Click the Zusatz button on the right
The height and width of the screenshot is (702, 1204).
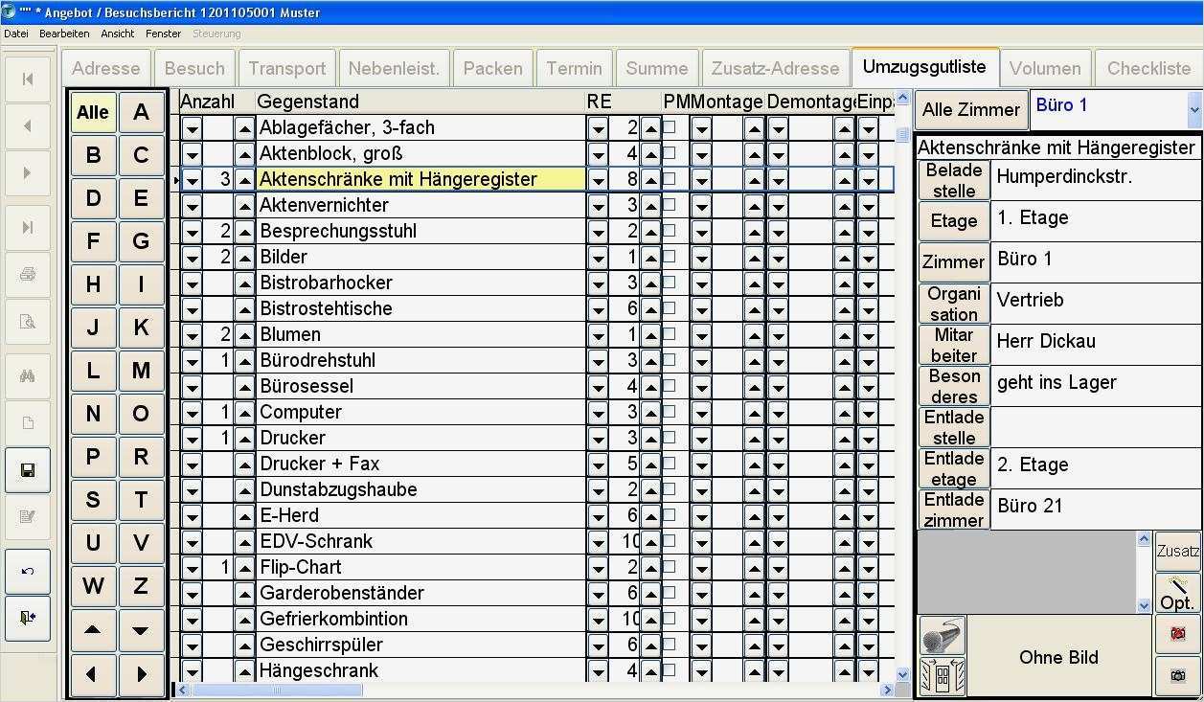(1177, 551)
